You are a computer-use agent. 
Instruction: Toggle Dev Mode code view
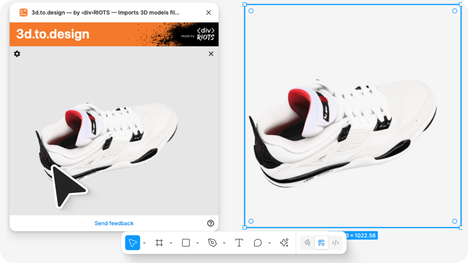[x=335, y=243]
